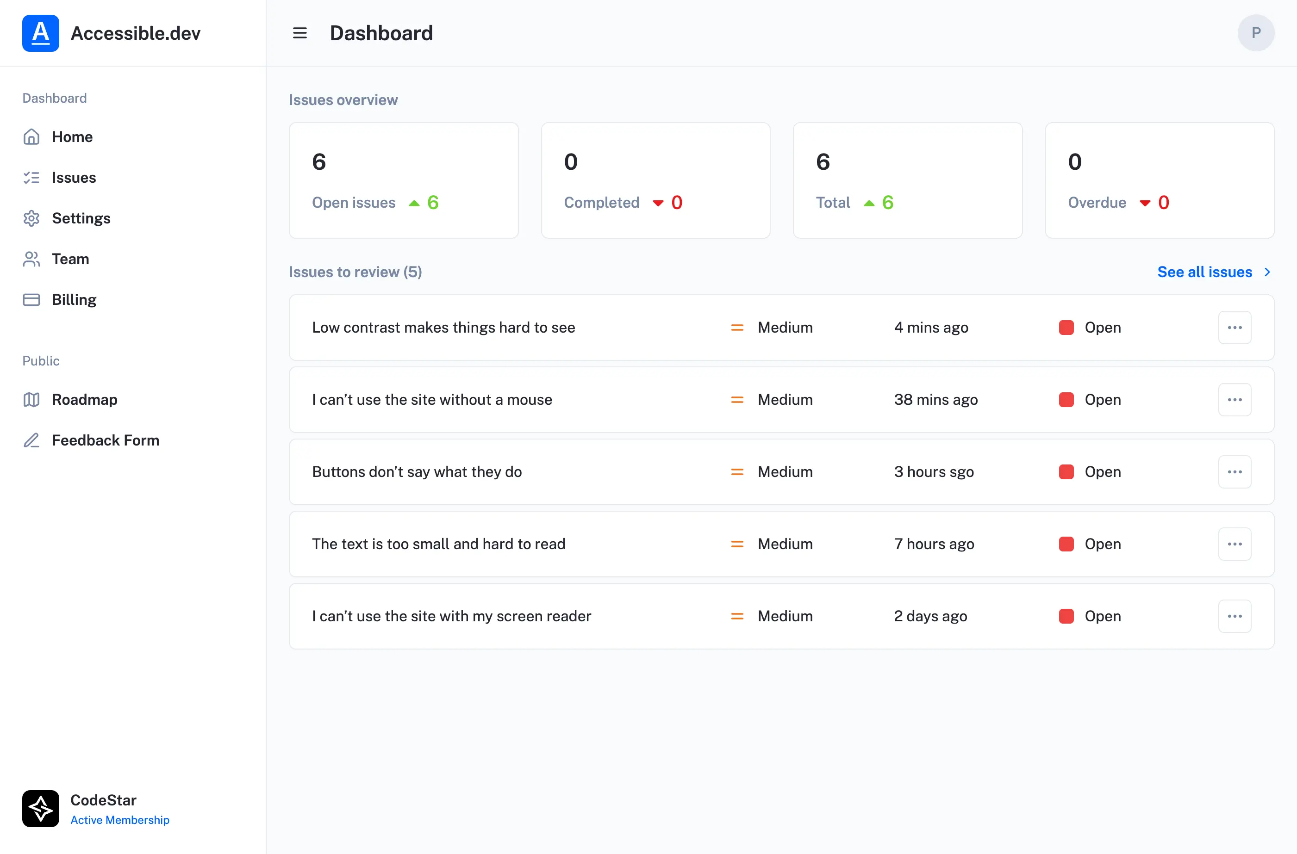Click red status swatch on Low contrast row

(x=1066, y=328)
